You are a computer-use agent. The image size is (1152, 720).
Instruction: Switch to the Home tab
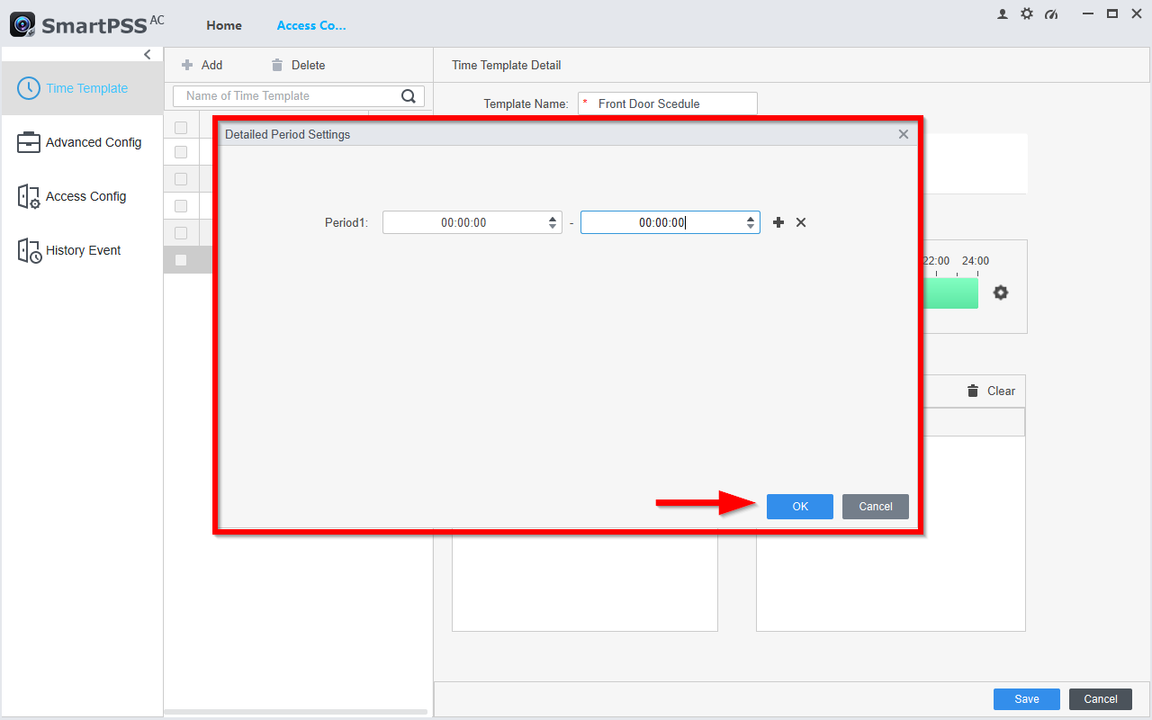(x=224, y=25)
